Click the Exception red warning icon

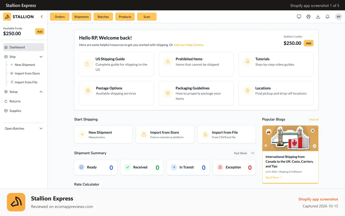pyautogui.click(x=220, y=167)
